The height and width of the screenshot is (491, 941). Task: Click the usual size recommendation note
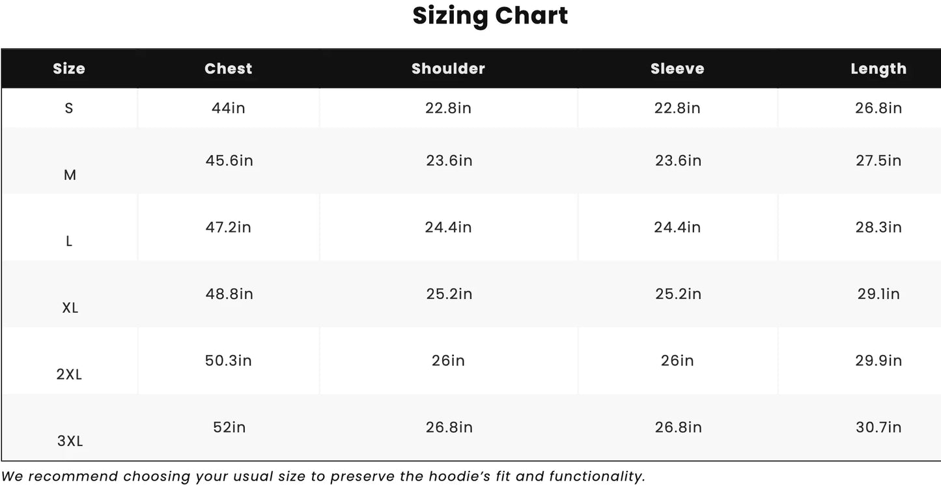[324, 477]
